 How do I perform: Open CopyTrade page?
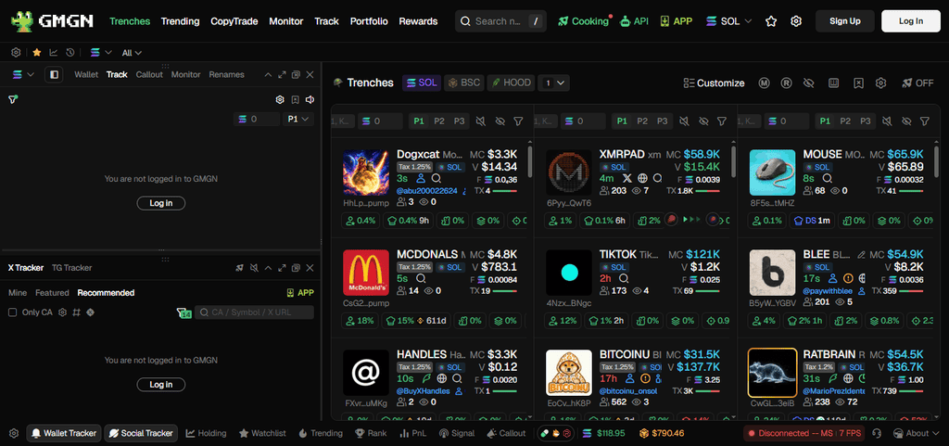pyautogui.click(x=234, y=21)
